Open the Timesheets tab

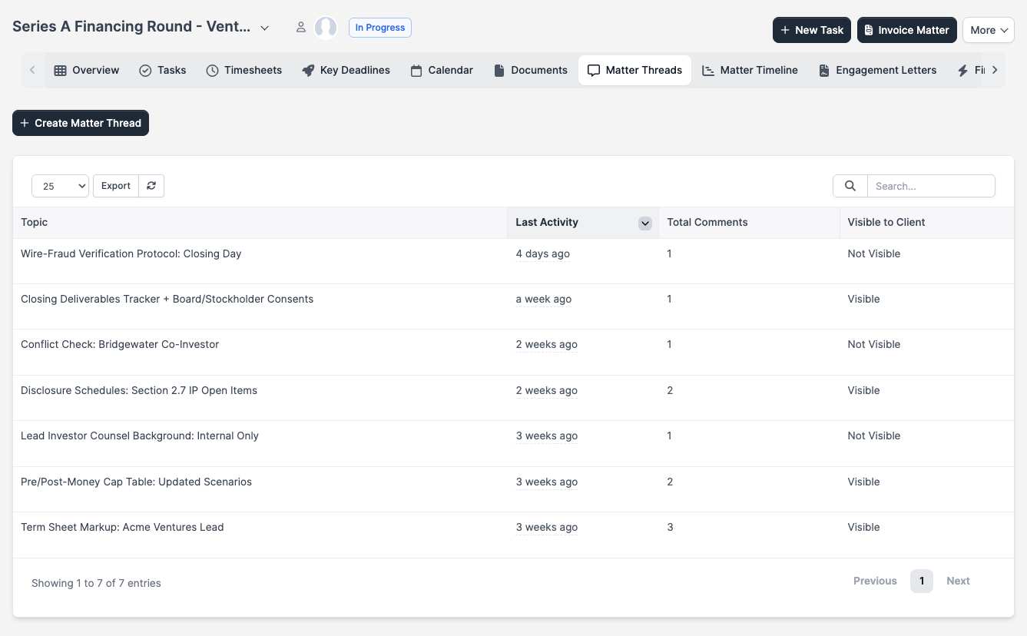pyautogui.click(x=243, y=70)
